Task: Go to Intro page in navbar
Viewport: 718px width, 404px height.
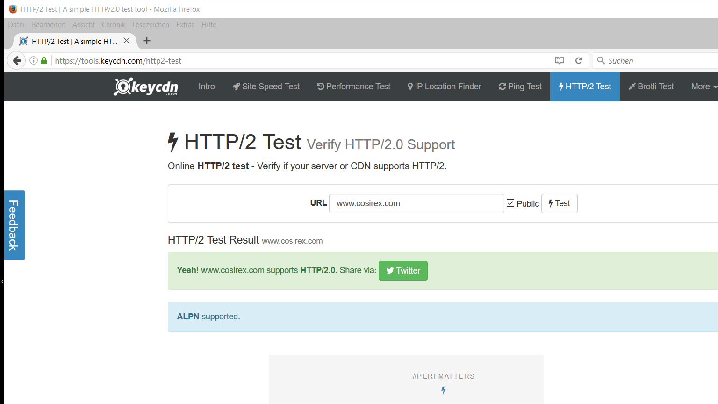Action: [x=207, y=87]
